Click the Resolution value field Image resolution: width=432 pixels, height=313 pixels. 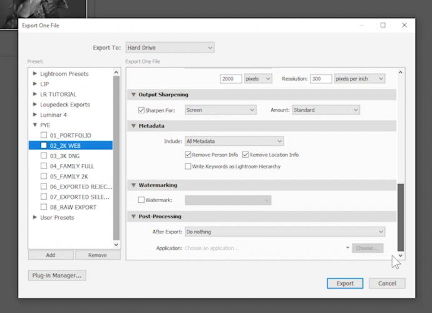point(321,79)
